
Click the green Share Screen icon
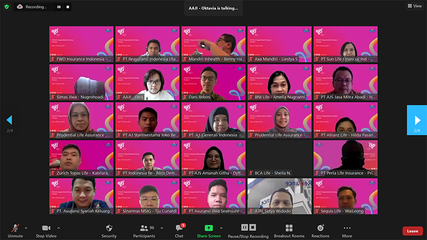[209, 228]
